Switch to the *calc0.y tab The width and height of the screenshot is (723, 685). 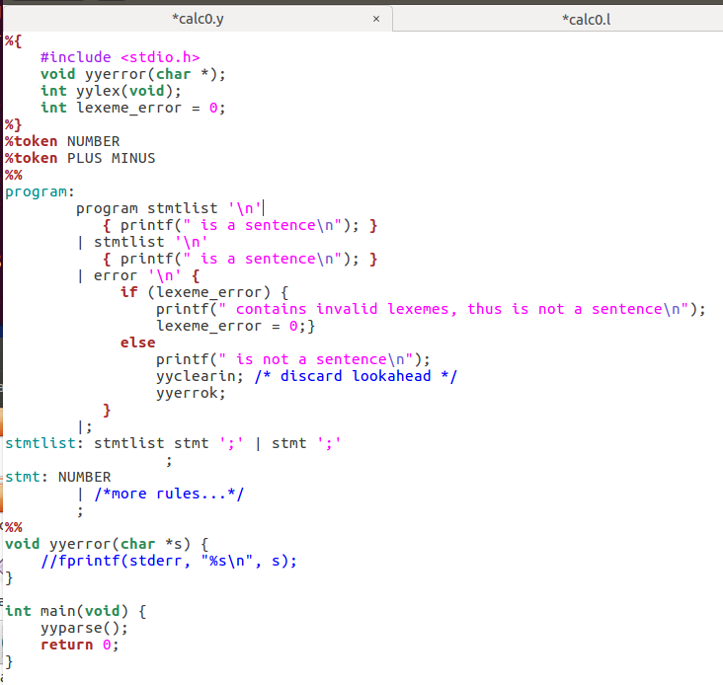198,19
